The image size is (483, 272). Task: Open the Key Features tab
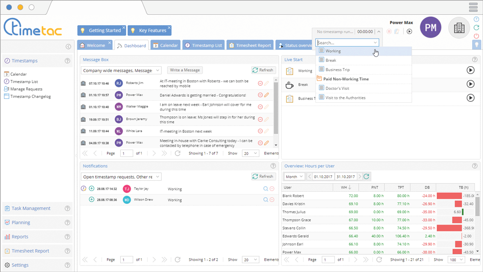[x=149, y=30]
